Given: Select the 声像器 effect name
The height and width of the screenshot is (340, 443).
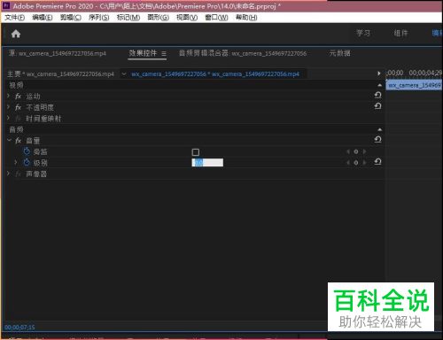Looking at the screenshot, I should tap(36, 174).
